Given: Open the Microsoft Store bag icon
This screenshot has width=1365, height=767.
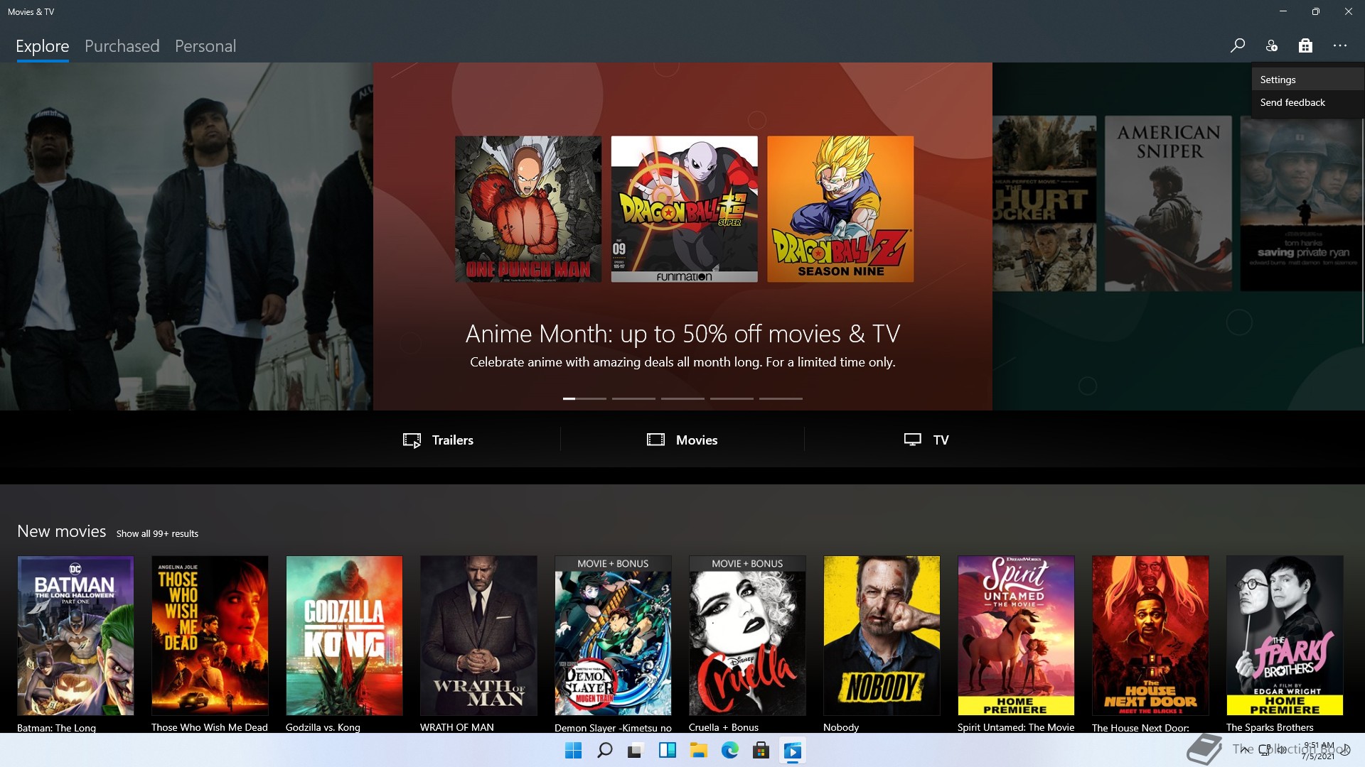Looking at the screenshot, I should (x=1305, y=46).
